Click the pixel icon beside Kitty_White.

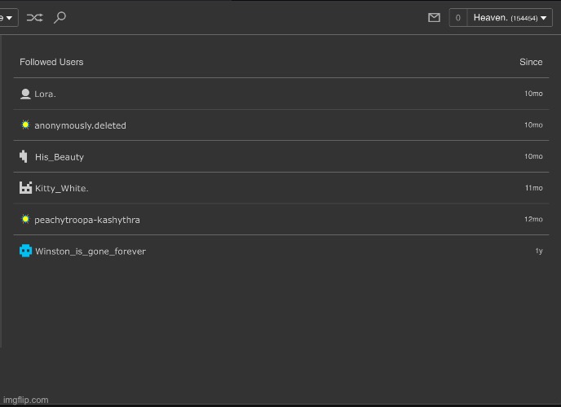tap(25, 188)
